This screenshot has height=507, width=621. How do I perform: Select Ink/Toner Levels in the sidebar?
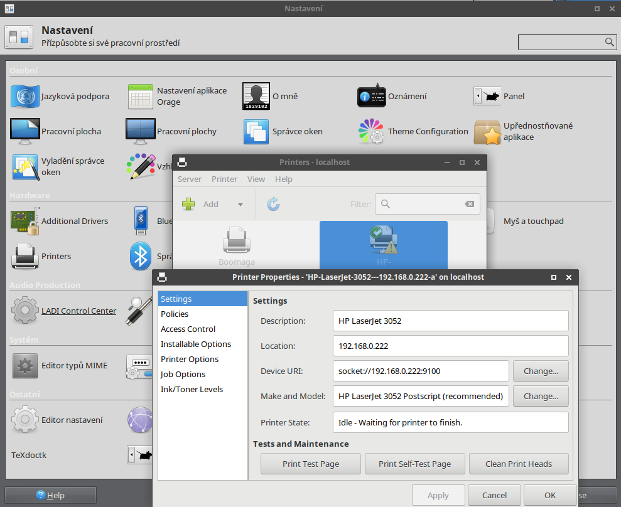(203, 389)
